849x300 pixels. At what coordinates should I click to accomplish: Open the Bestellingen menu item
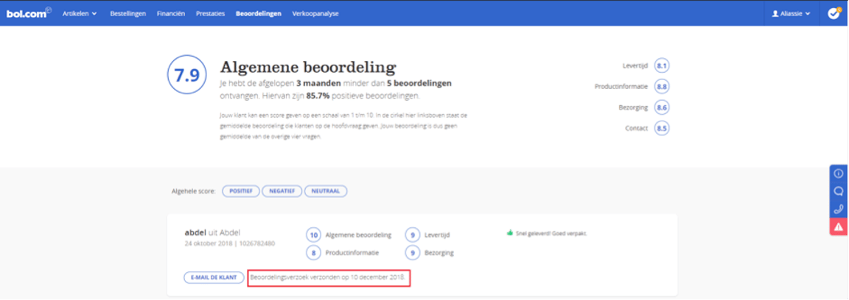pos(127,13)
